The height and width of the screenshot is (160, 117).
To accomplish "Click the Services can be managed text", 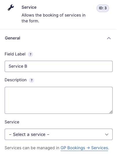I will point(32,148).
